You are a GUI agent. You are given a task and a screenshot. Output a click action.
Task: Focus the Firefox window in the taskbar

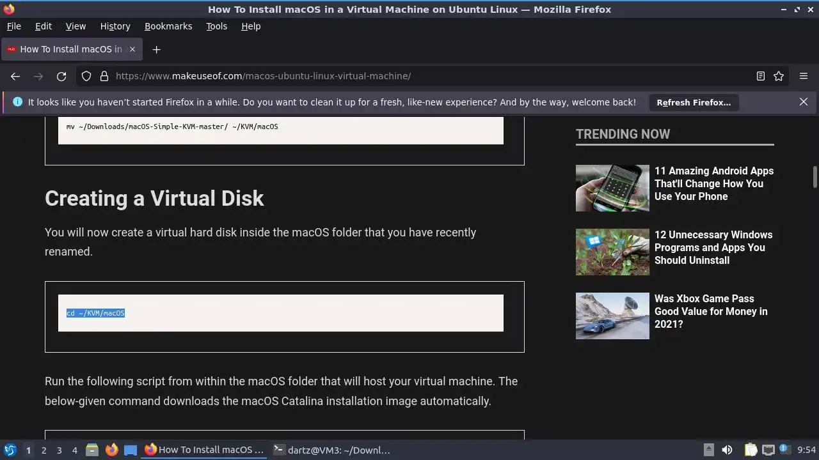point(205,450)
